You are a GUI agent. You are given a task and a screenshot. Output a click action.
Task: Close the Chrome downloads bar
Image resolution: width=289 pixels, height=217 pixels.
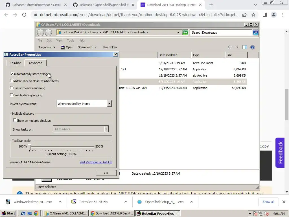click(x=284, y=202)
